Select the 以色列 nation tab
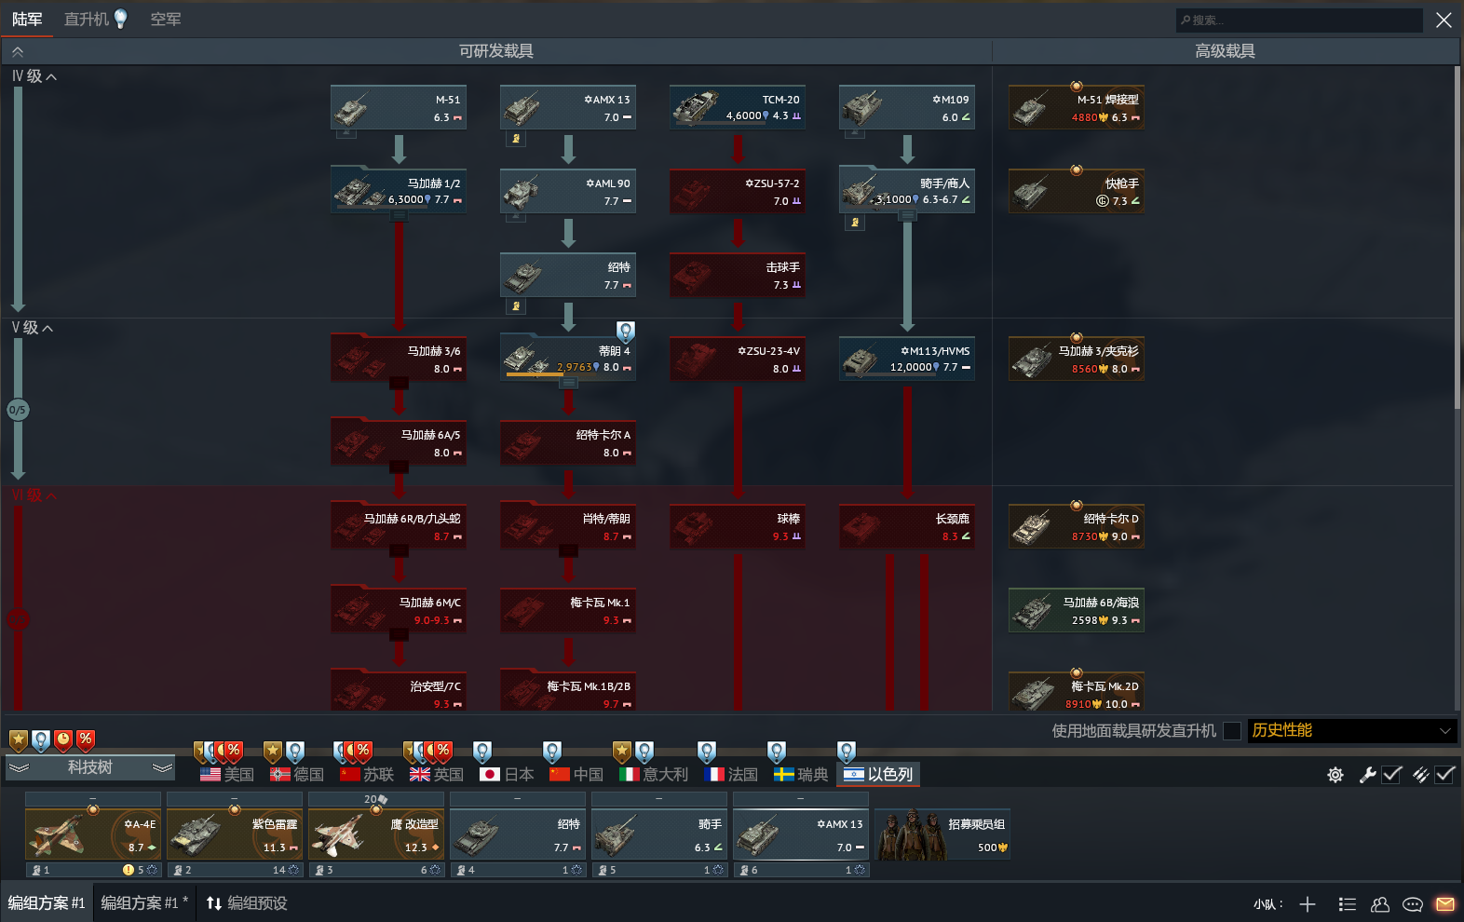Image resolution: width=1464 pixels, height=922 pixels. [x=878, y=774]
